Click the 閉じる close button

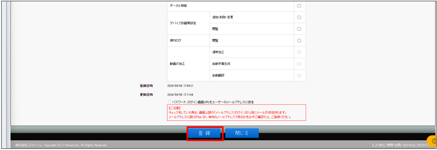(241, 133)
